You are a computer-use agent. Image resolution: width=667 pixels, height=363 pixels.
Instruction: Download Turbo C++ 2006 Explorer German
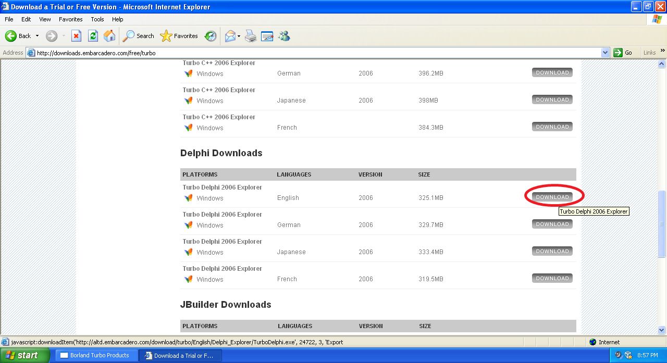[x=552, y=72]
